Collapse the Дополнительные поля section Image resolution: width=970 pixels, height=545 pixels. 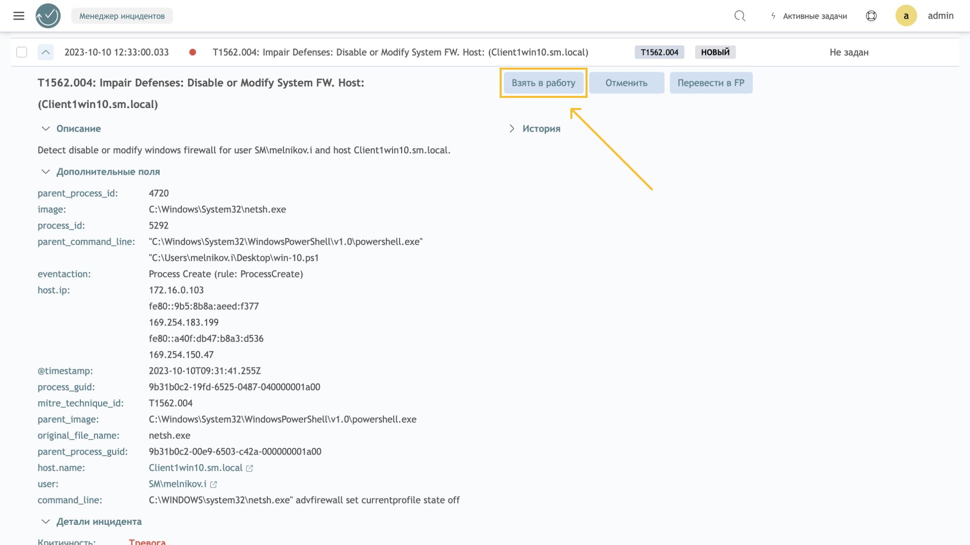(45, 172)
